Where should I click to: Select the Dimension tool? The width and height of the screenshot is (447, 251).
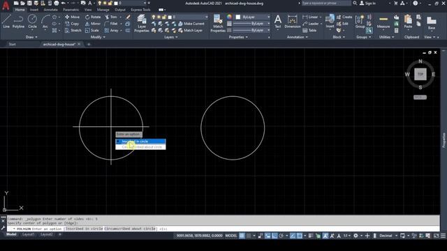pyautogui.click(x=292, y=22)
